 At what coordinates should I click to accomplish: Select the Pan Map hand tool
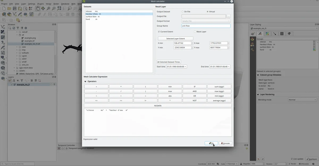tap(38, 8)
